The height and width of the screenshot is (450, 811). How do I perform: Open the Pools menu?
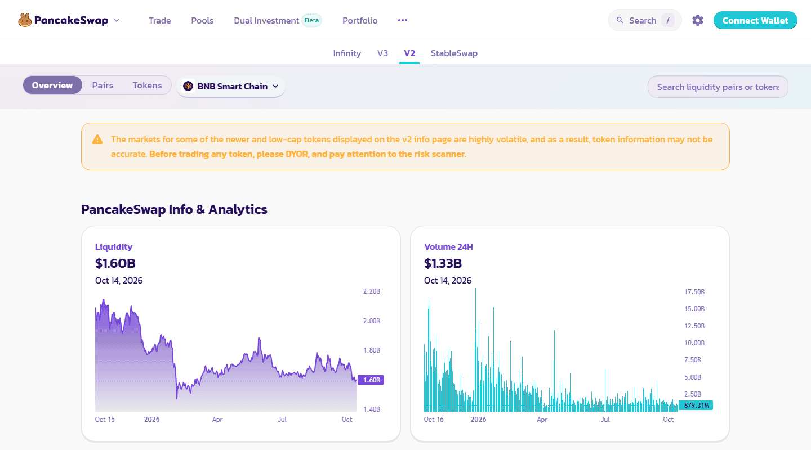click(202, 20)
